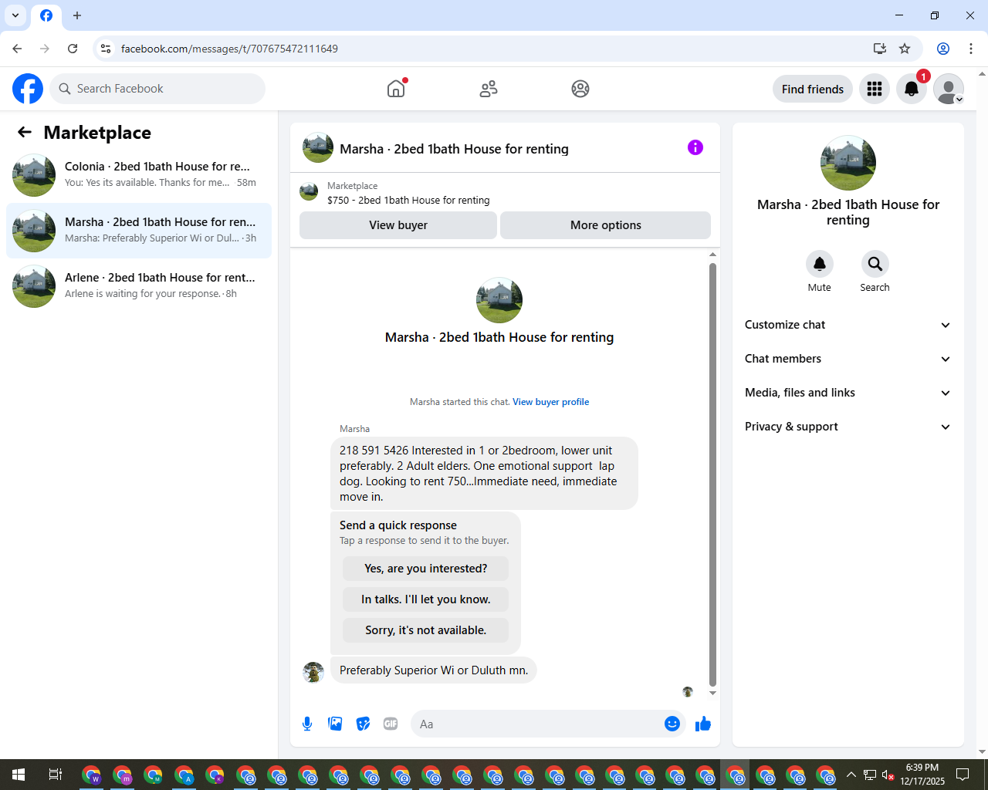Expand Media, files and links section
Viewport: 988px width, 790px height.
tap(848, 393)
